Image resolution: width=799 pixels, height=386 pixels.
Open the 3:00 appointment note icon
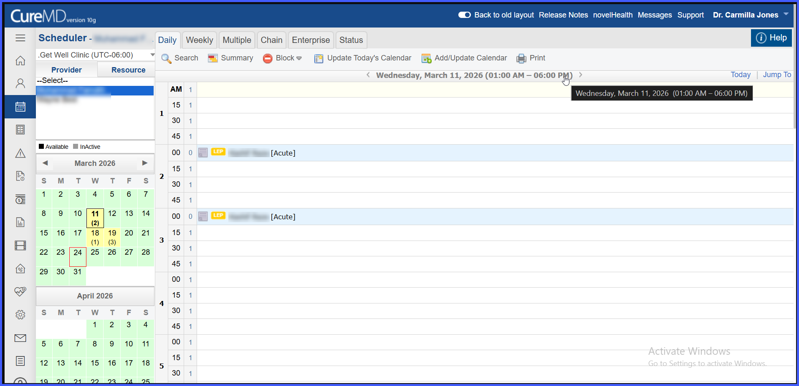203,216
